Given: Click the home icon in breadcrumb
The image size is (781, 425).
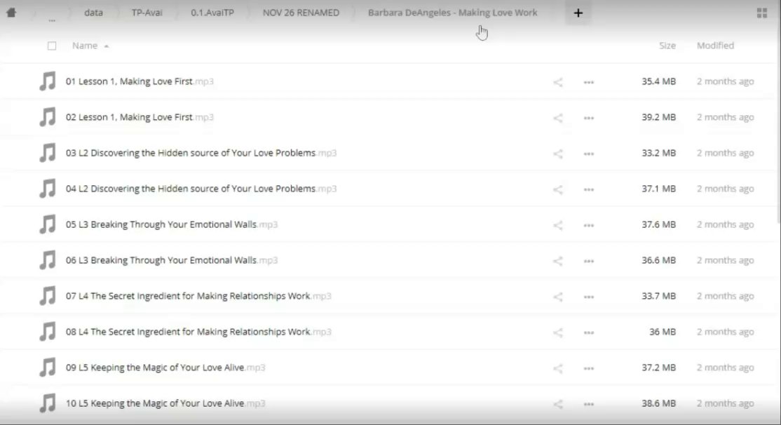Looking at the screenshot, I should click(x=11, y=13).
